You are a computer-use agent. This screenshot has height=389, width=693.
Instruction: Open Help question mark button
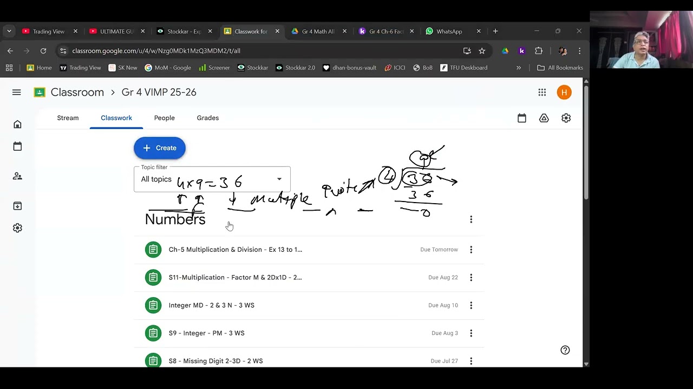pos(565,350)
